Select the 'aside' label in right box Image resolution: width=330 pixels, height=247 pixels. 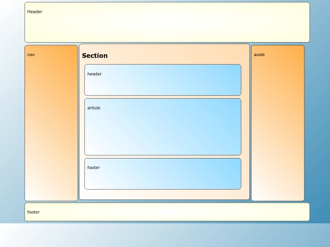[x=259, y=55]
